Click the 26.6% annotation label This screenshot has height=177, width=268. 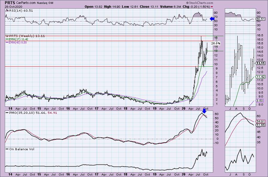[216, 44]
